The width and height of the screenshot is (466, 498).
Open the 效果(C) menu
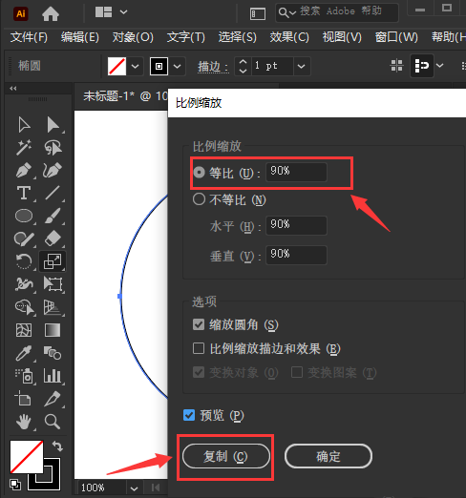pos(289,37)
